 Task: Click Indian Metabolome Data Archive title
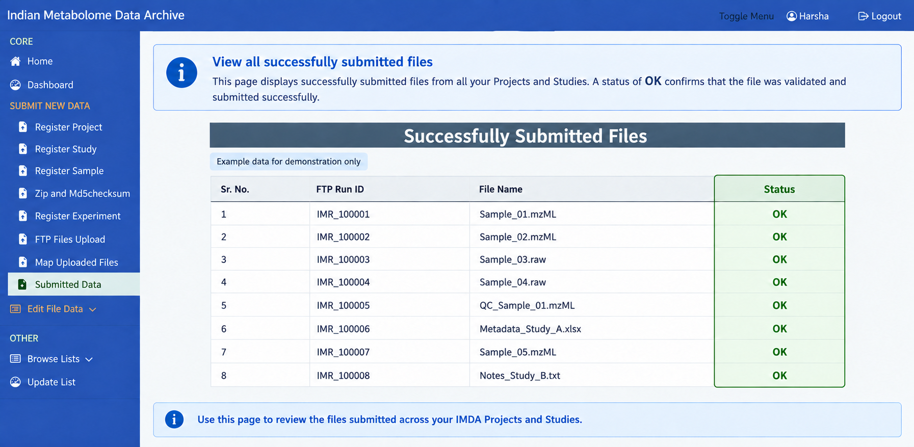point(96,15)
